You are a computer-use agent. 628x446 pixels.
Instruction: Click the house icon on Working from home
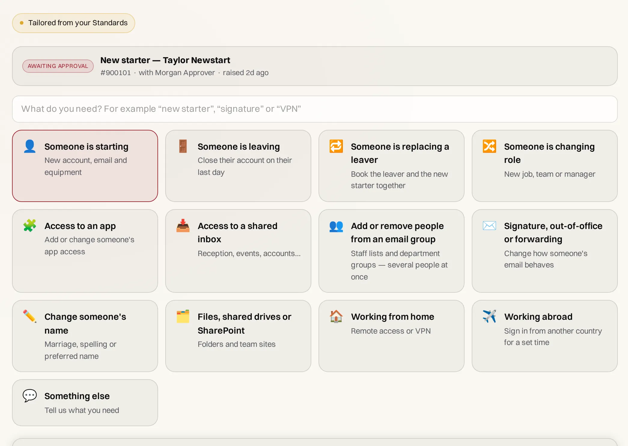pyautogui.click(x=336, y=316)
